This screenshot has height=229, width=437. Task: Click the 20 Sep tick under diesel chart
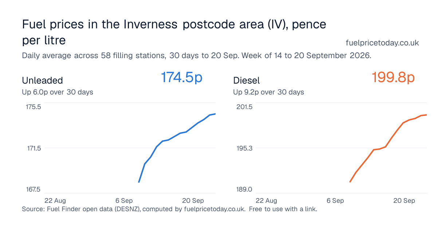(404, 201)
